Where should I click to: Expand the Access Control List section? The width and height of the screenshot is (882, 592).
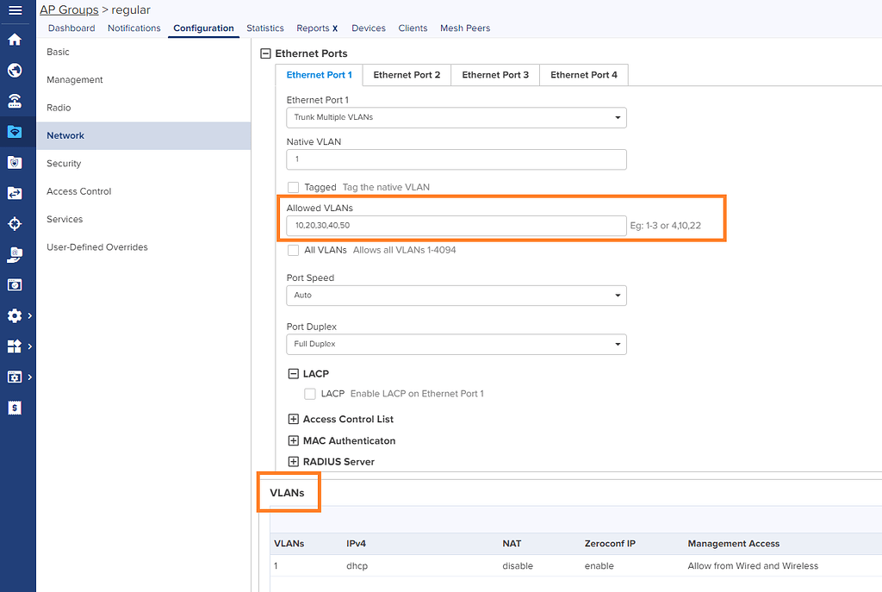point(294,420)
